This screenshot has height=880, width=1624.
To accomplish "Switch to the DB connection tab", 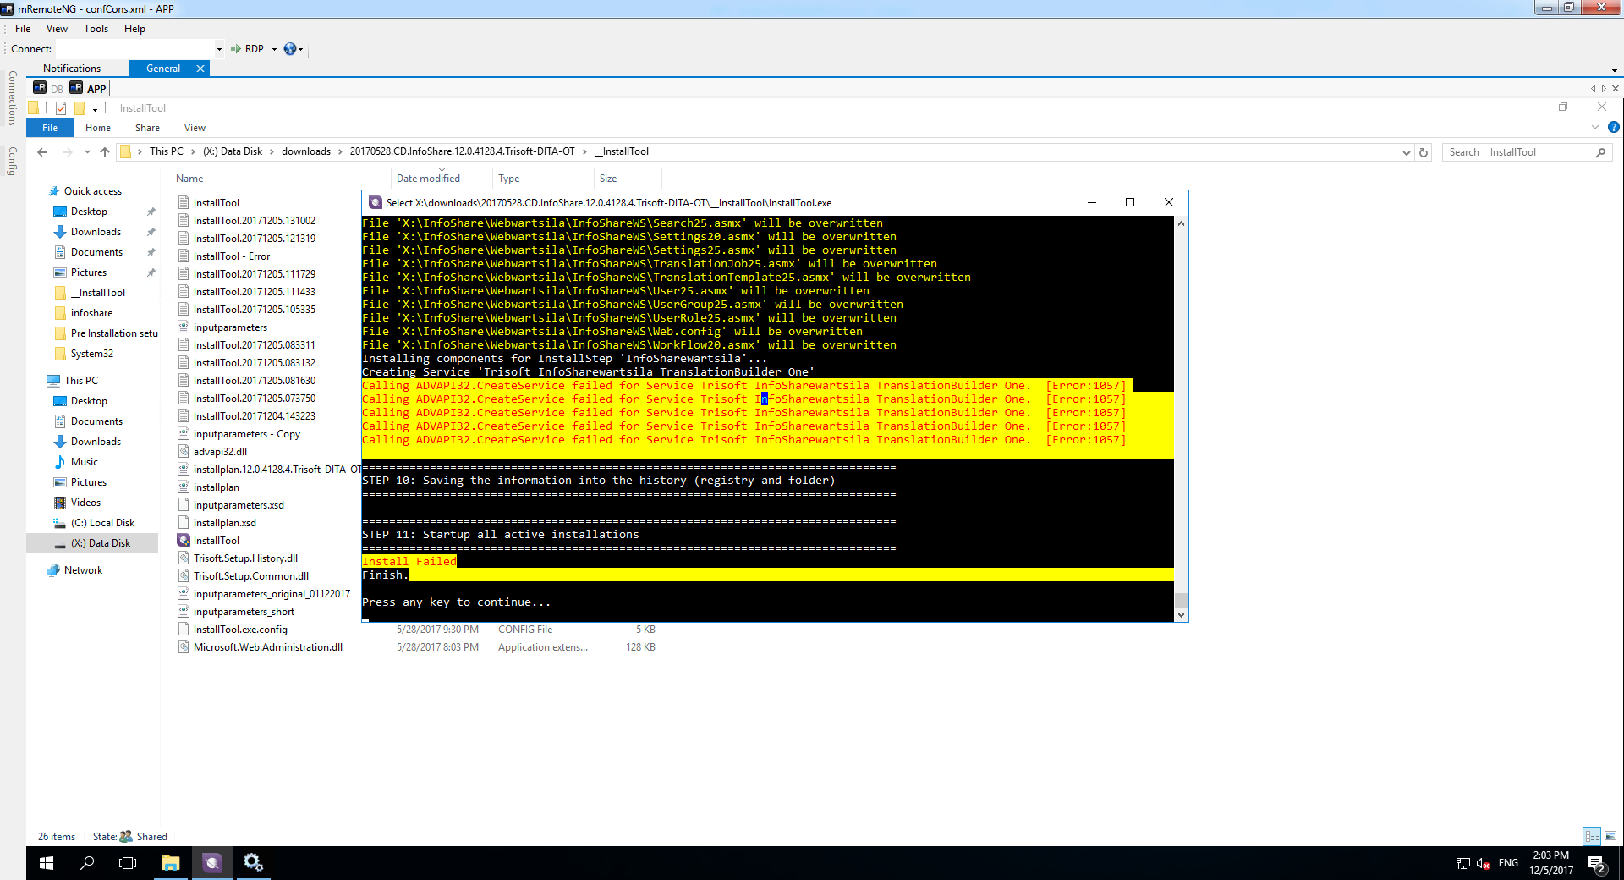I will click(x=50, y=89).
